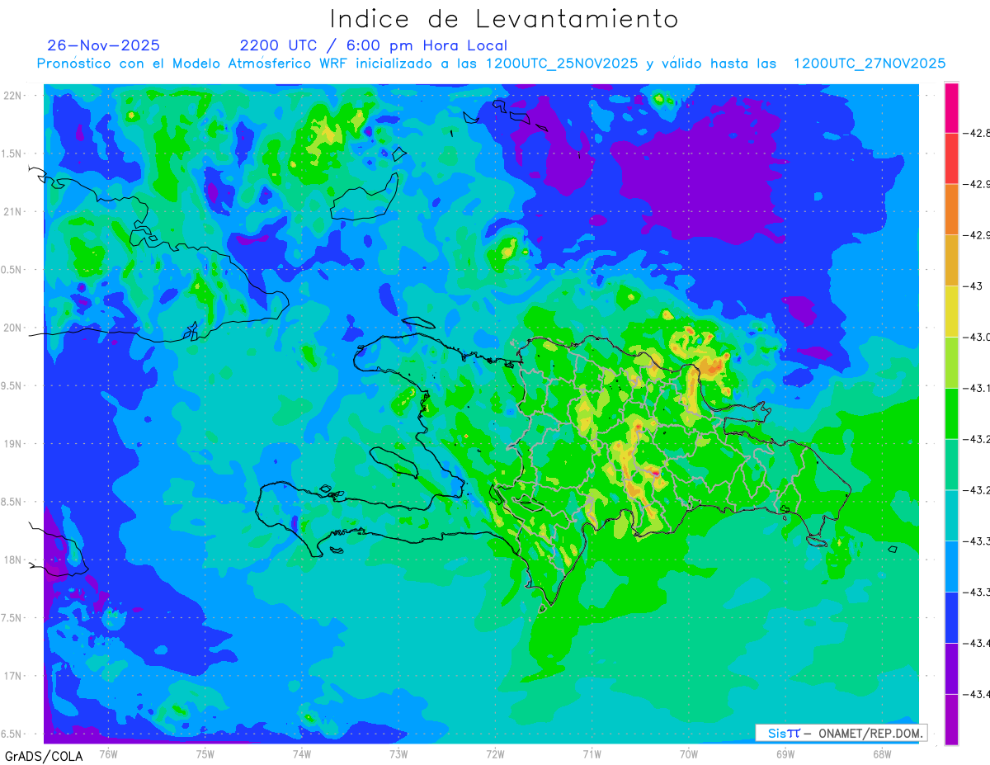Click the '17N' latitude label
990x765 pixels.
[x=13, y=676]
